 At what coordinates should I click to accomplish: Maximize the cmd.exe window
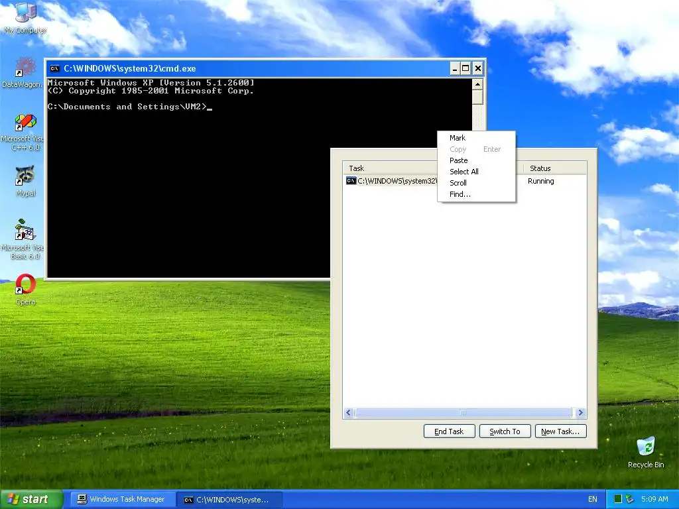click(465, 68)
